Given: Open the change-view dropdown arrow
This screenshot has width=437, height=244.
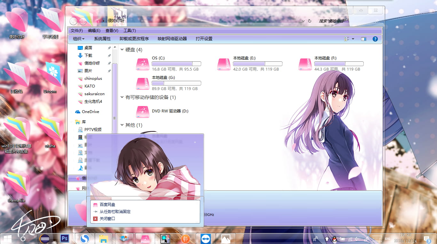Looking at the screenshot, I should tap(353, 39).
